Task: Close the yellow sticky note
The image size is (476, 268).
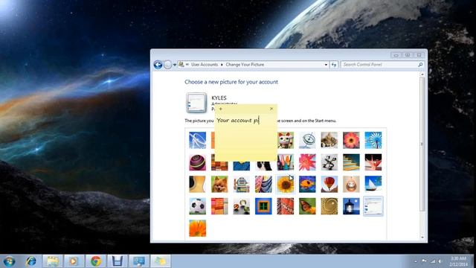Action: (271, 109)
